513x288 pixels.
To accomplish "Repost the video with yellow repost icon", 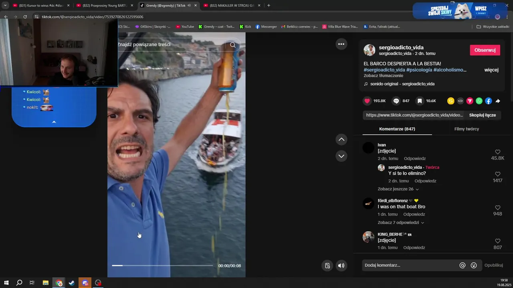I will coord(451,101).
